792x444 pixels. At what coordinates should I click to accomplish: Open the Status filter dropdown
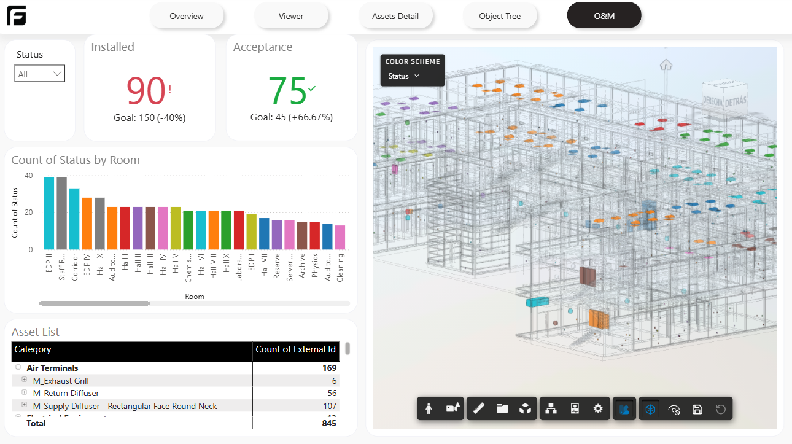click(39, 73)
